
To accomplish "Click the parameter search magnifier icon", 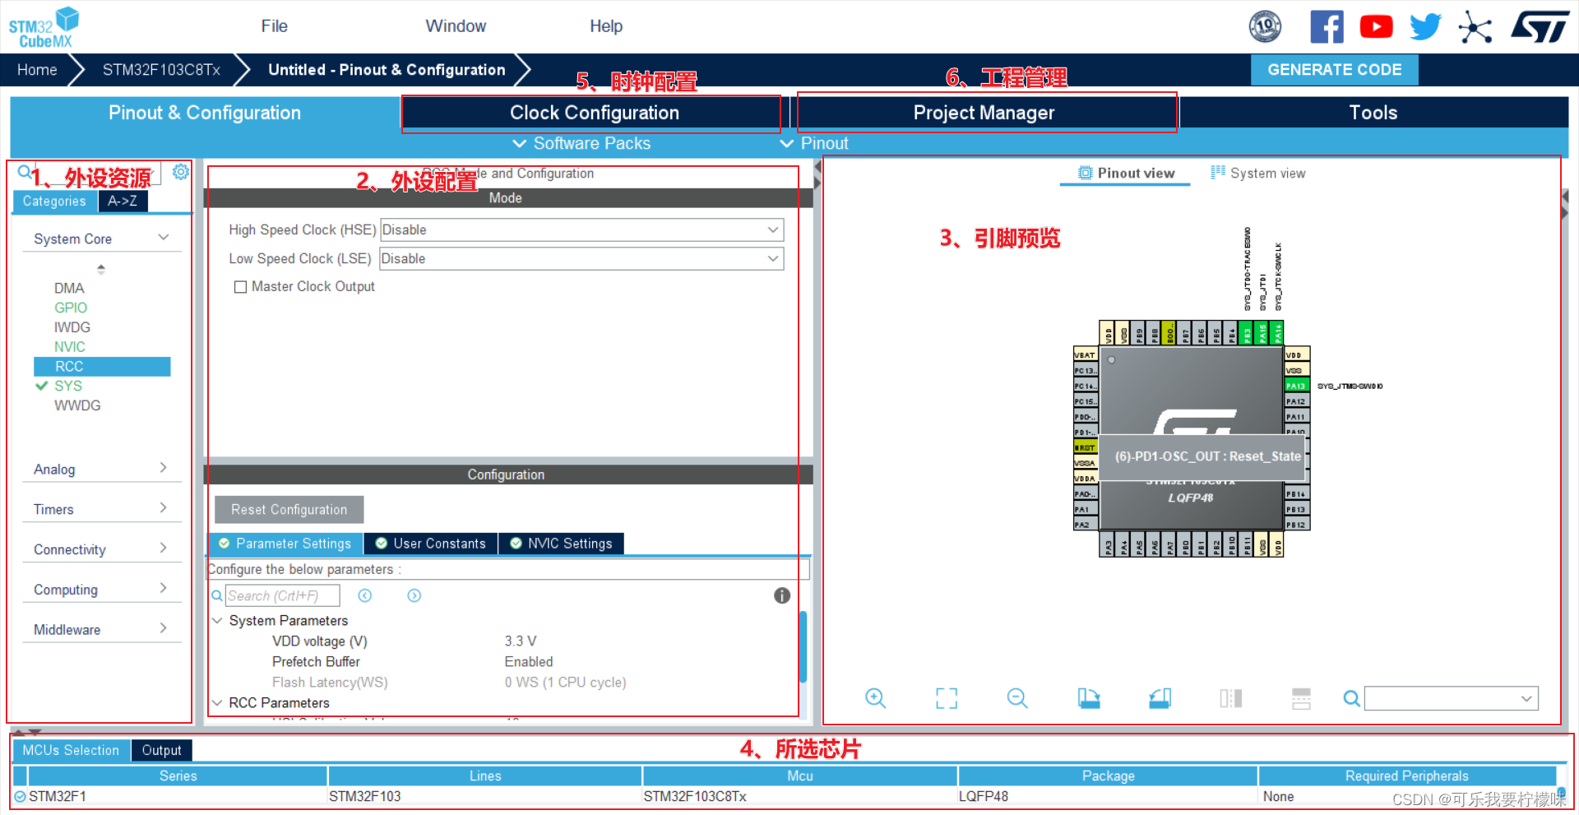I will click(x=217, y=595).
